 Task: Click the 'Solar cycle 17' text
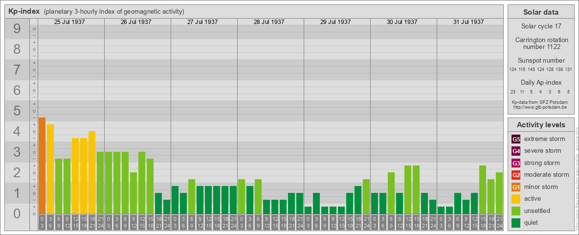pos(541,26)
